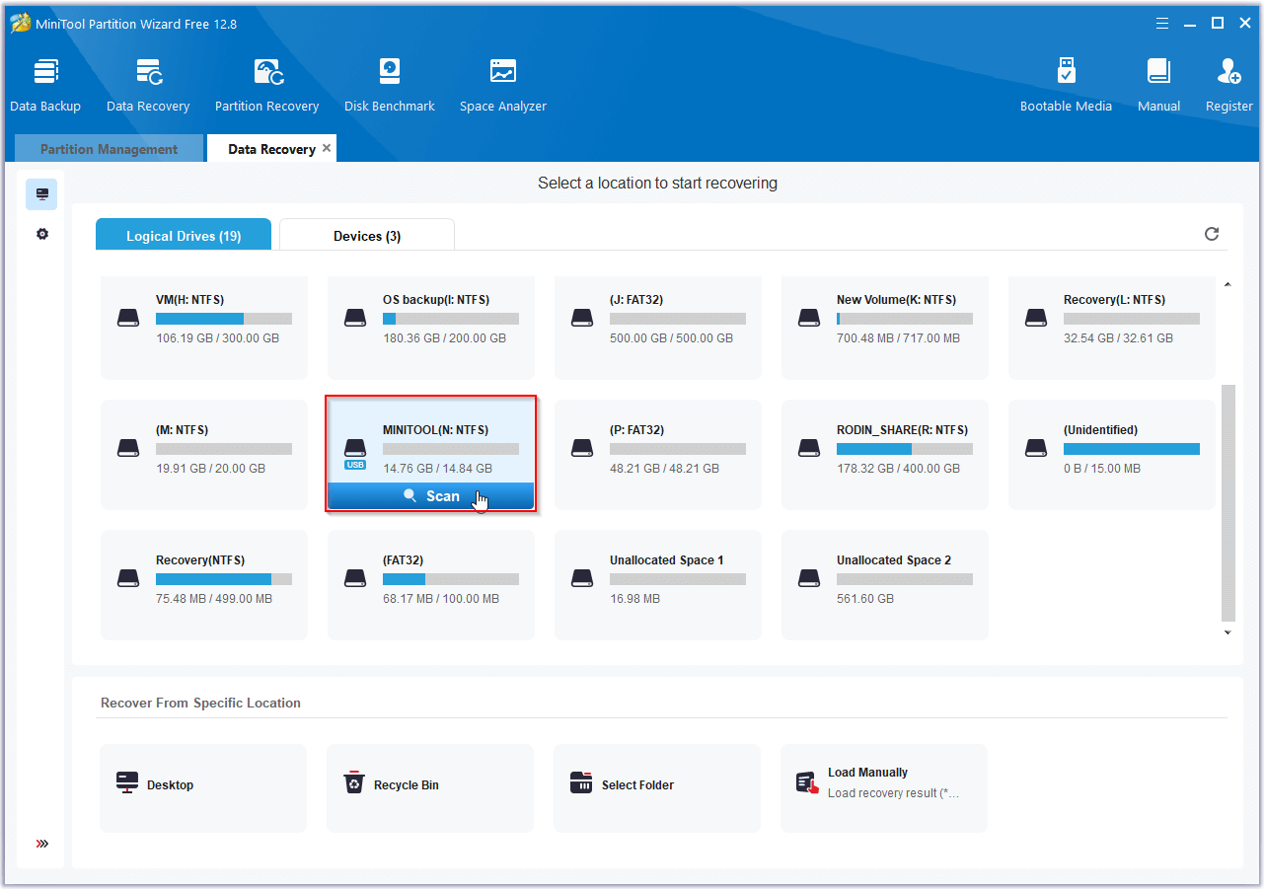The height and width of the screenshot is (891, 1265).
Task: Launch the Data Recovery toolbar icon
Action: click(x=148, y=86)
